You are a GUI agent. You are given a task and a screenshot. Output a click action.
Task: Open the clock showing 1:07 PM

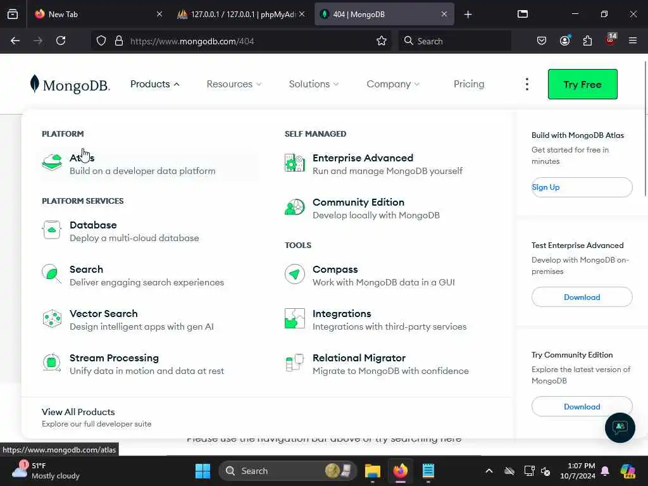577,471
